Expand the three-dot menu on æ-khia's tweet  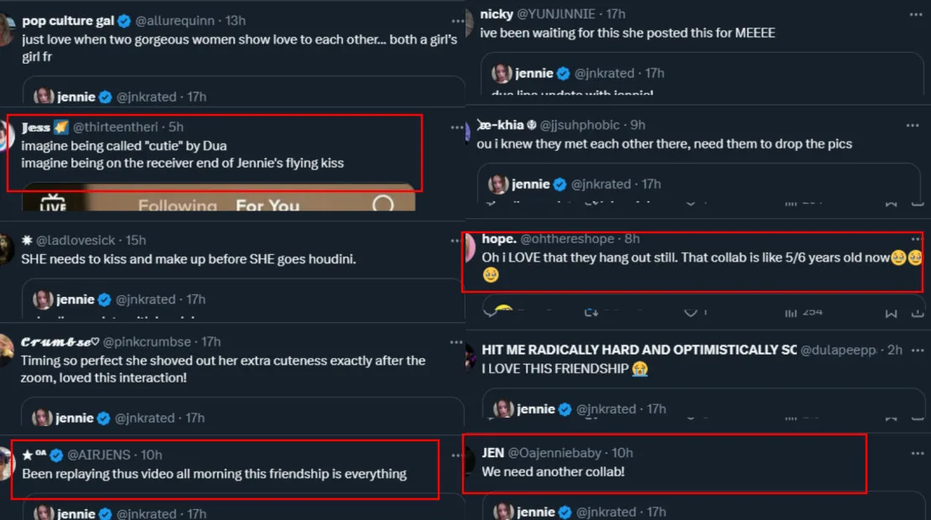pos(913,125)
